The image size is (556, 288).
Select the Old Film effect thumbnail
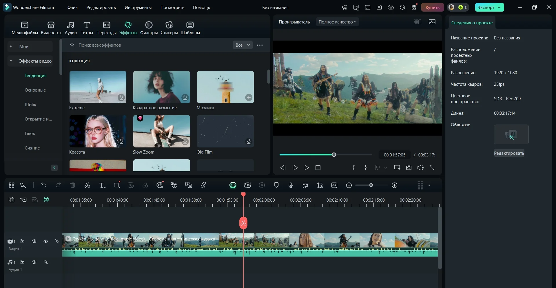225,131
